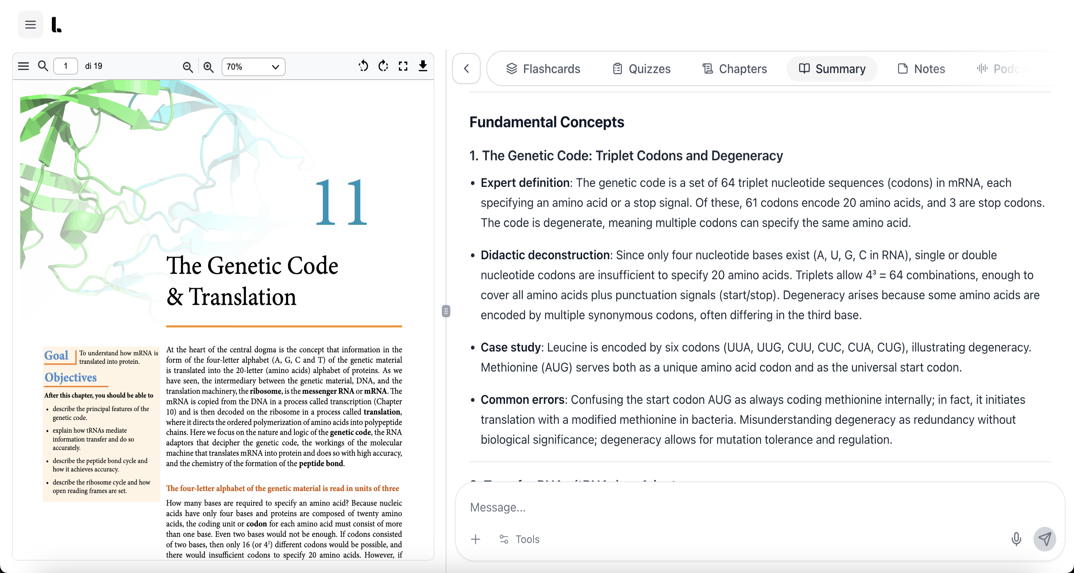
Task: Zoom in the PDF
Action: [208, 67]
